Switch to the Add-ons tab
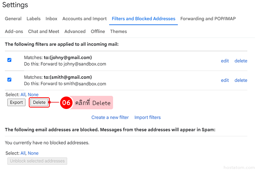The image size is (256, 170). [x=14, y=32]
